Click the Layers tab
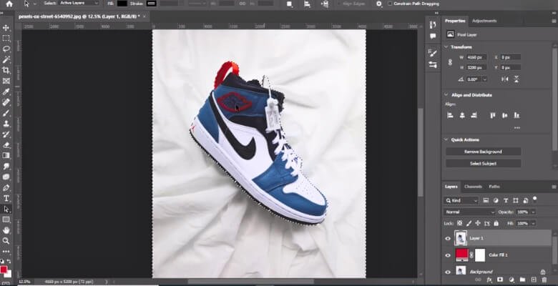This screenshot has width=558, height=286. click(451, 187)
